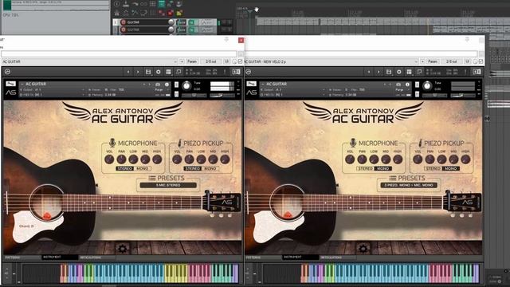Click Param button in right FX window
510x287 pixels.
point(433,61)
